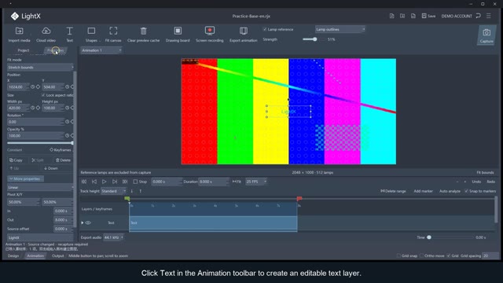This screenshot has height=283, width=503.
Task: Select the Text tool in toolbar
Action: (69, 35)
